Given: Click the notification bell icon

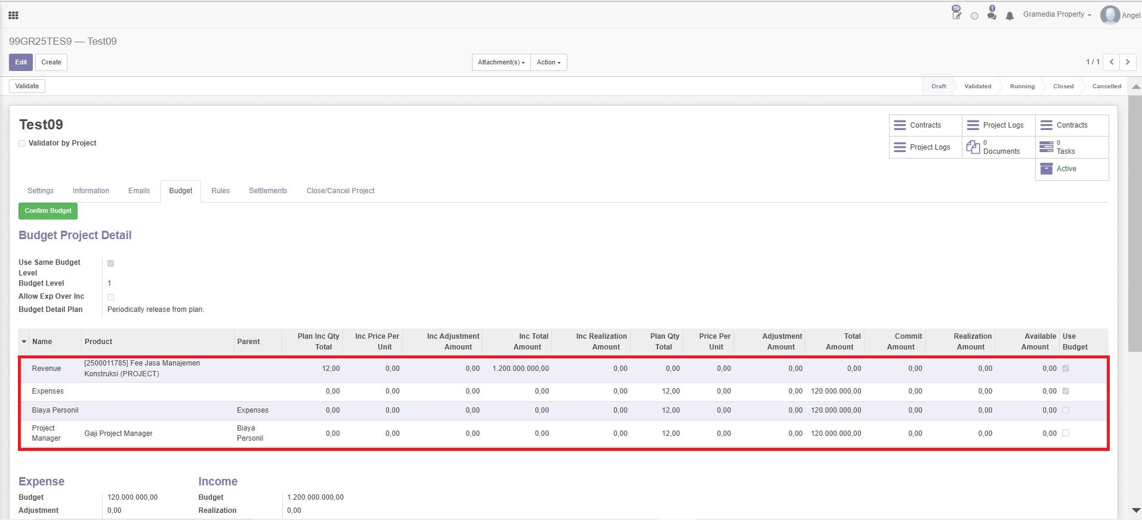Looking at the screenshot, I should [1010, 16].
